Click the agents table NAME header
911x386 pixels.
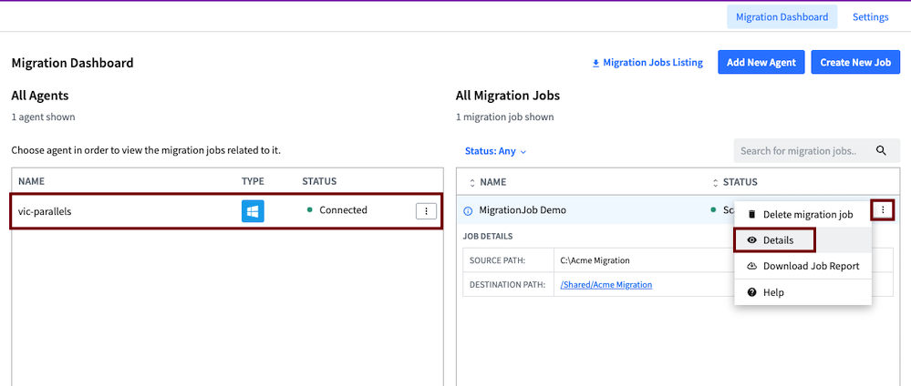(31, 181)
